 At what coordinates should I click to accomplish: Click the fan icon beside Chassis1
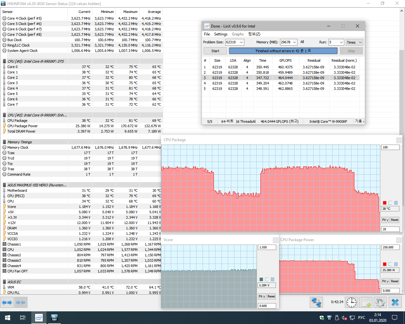pyautogui.click(x=4, y=244)
